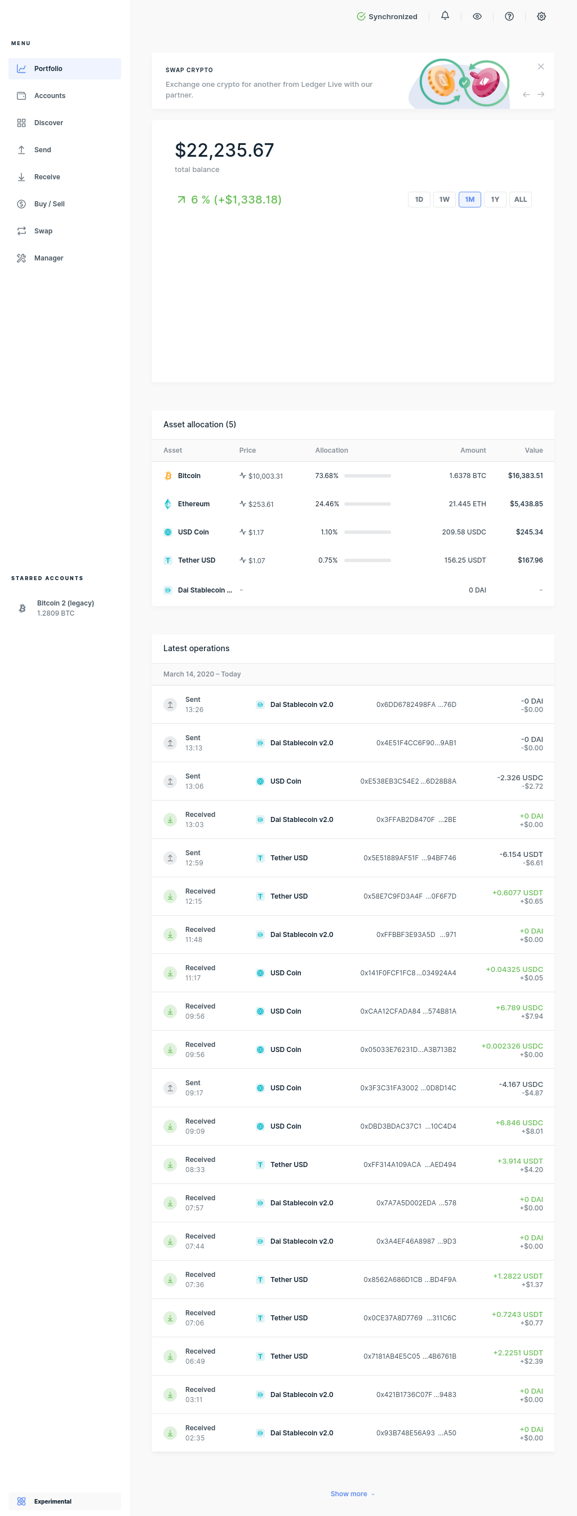Click Bitcoin price trend icon
The width and height of the screenshot is (577, 1516).
click(242, 475)
